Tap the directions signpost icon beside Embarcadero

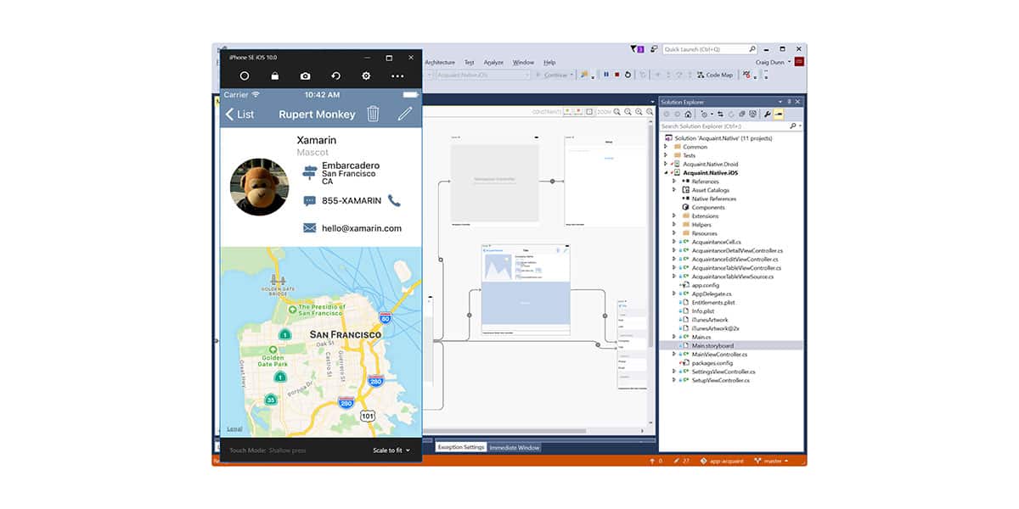pyautogui.click(x=310, y=173)
